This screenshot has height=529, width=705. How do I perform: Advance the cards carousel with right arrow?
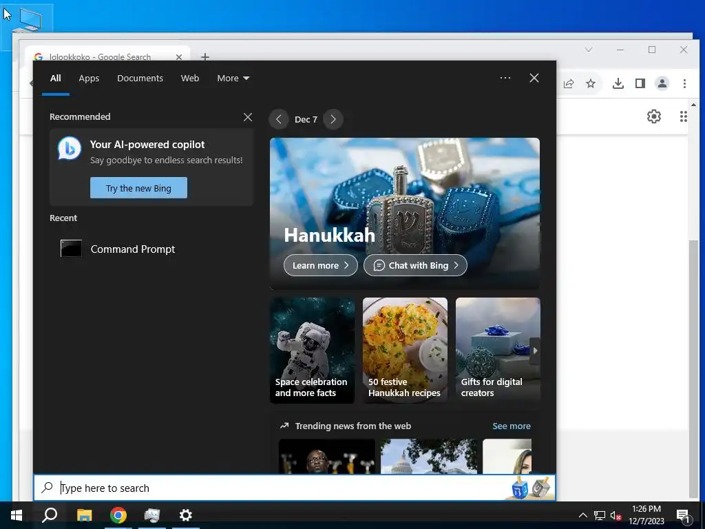coord(534,351)
